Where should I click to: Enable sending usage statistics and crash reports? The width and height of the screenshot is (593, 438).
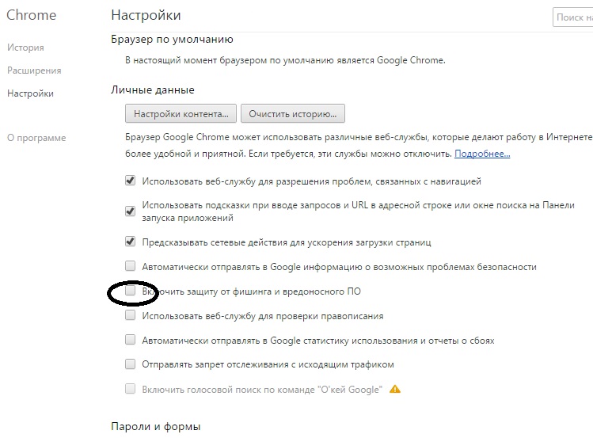point(130,341)
